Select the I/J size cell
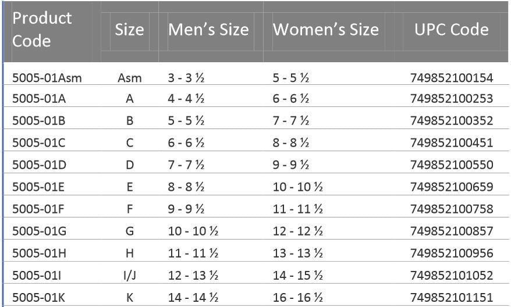 (130, 275)
